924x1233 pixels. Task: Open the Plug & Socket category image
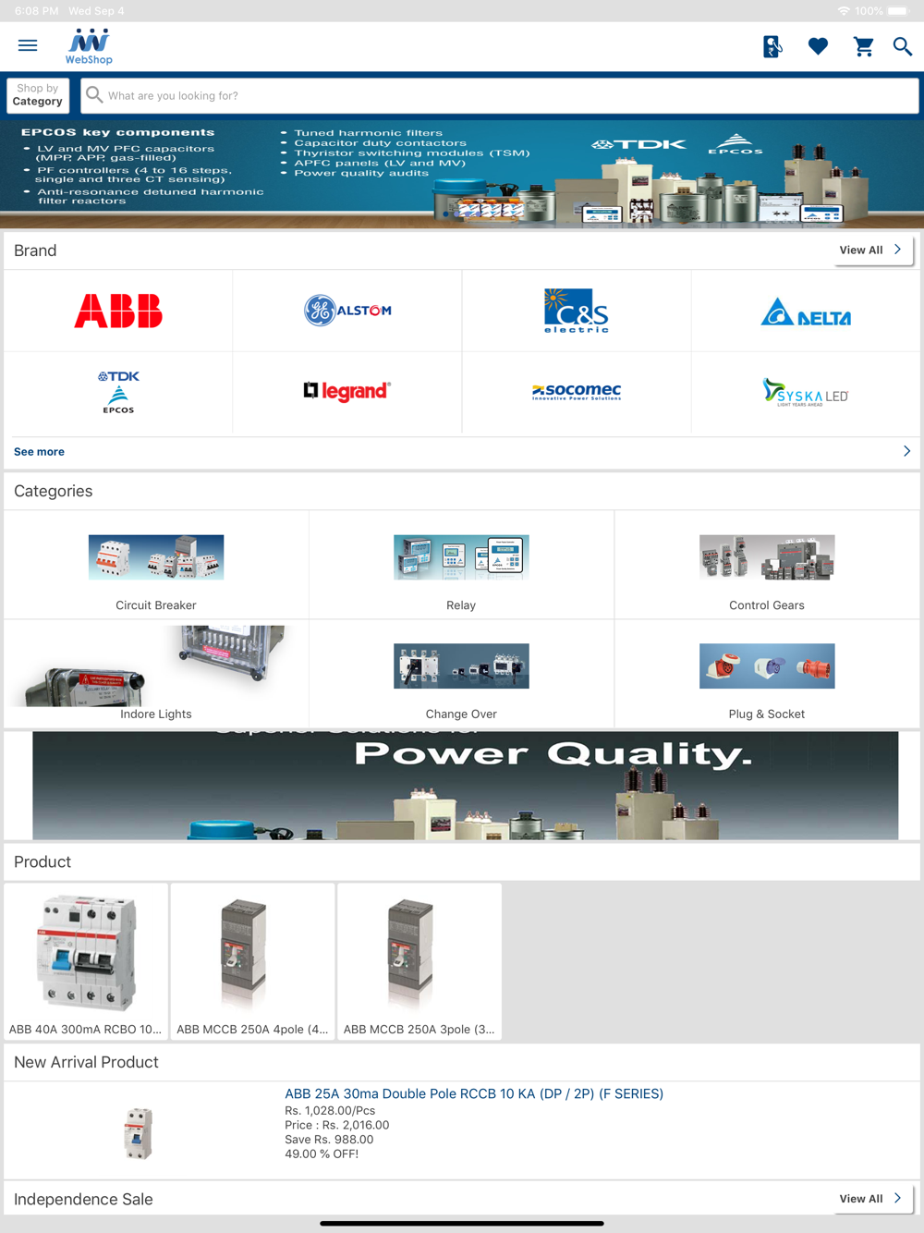point(767,665)
